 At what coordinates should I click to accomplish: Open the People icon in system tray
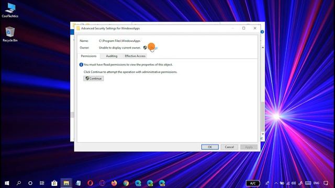[267, 183]
